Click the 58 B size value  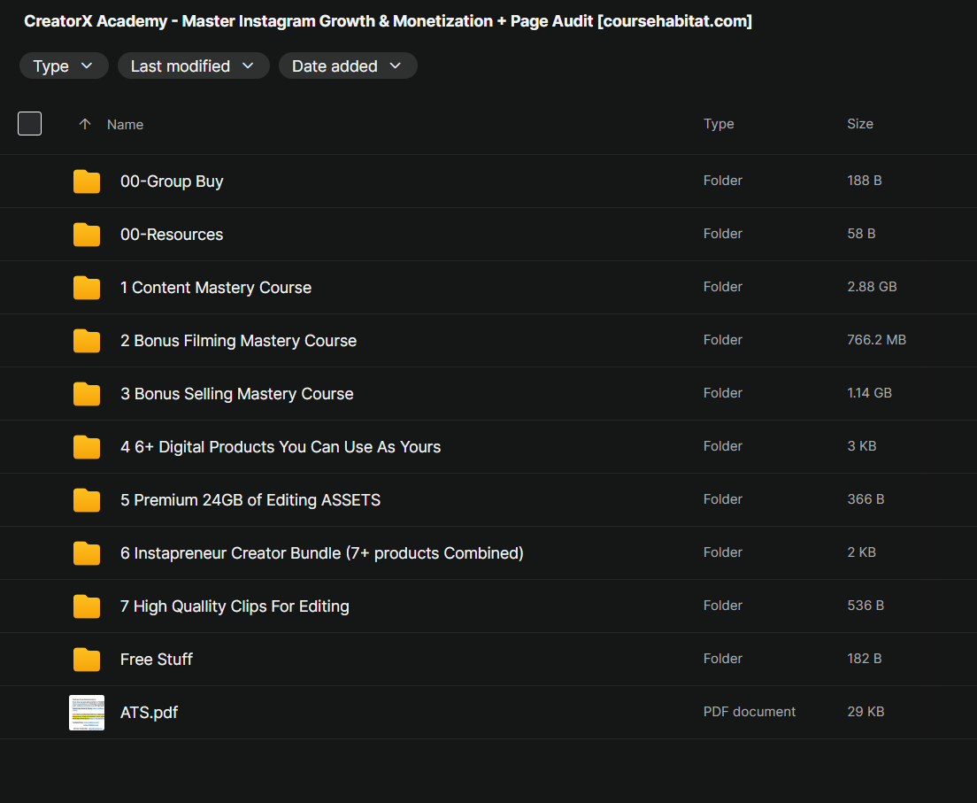pos(861,233)
